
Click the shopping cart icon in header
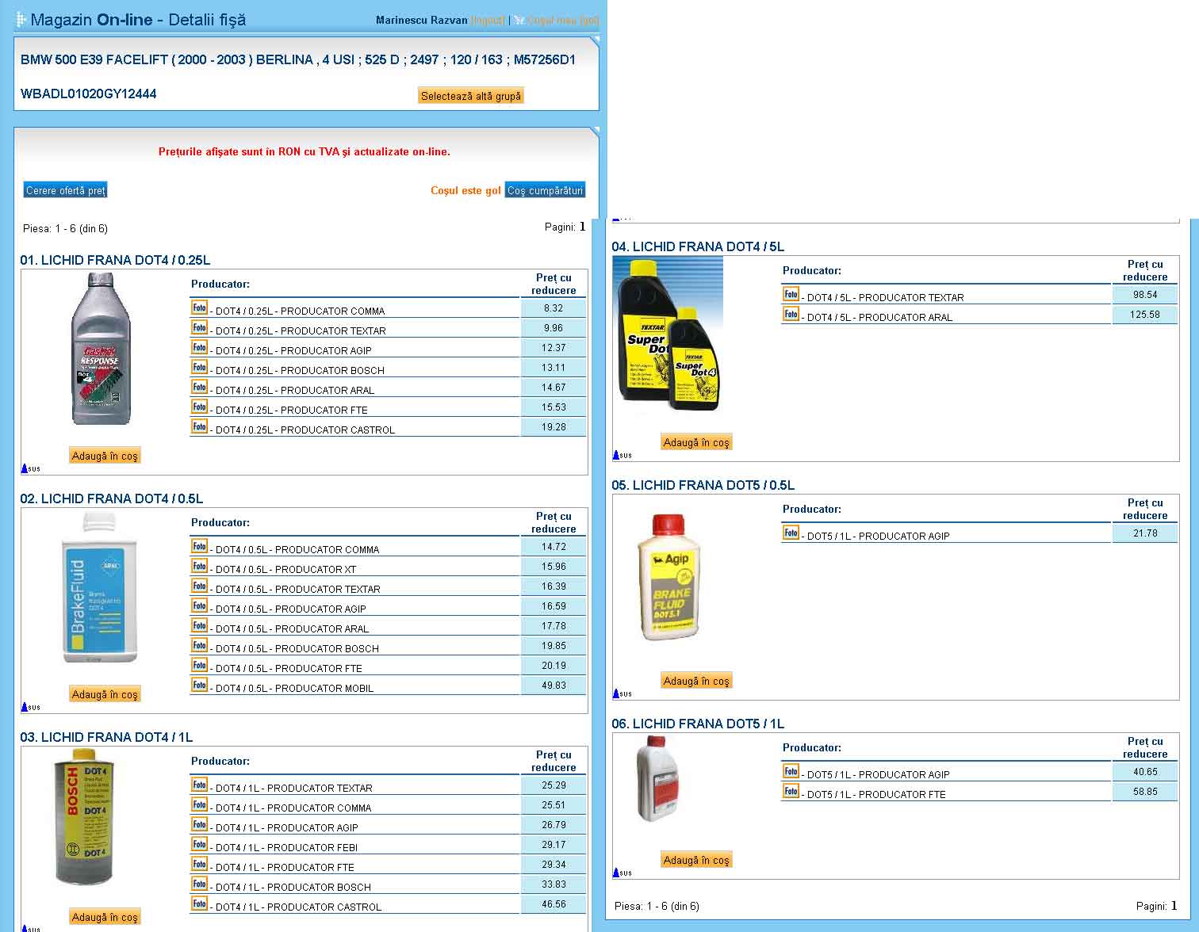pyautogui.click(x=519, y=20)
